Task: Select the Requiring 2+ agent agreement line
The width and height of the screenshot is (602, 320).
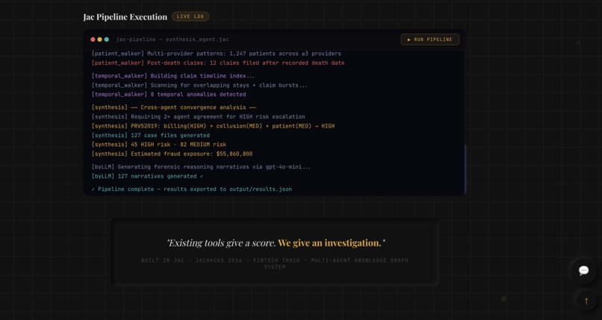Action: 199,116
